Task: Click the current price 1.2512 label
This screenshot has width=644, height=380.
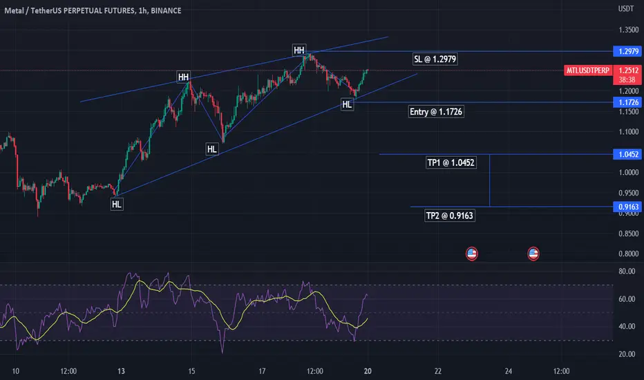Action: (628, 70)
